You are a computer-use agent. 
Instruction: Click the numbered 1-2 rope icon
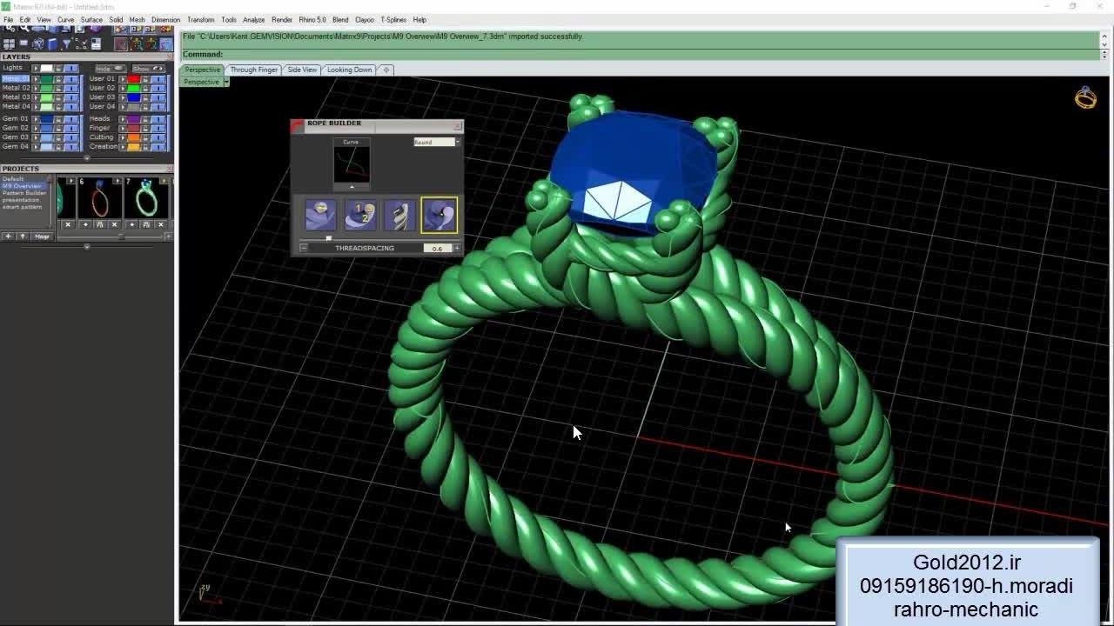pyautogui.click(x=359, y=215)
